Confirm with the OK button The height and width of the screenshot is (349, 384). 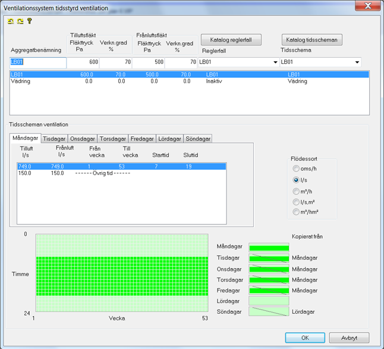point(305,338)
